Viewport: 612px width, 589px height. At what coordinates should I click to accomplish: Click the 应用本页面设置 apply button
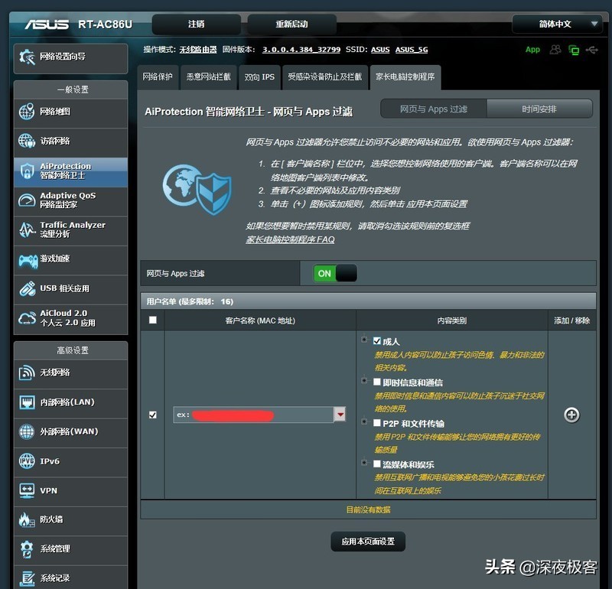[x=368, y=541]
